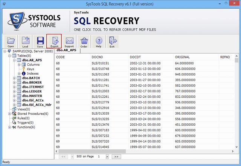Select the Keys item in the tree
The width and height of the screenshot is (241, 166).
click(31, 69)
